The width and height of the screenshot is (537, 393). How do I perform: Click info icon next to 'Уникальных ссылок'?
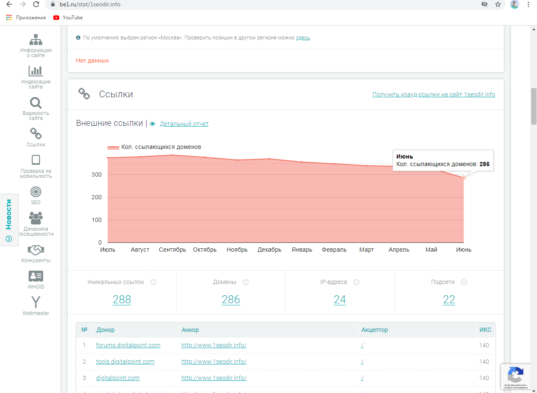tap(153, 282)
